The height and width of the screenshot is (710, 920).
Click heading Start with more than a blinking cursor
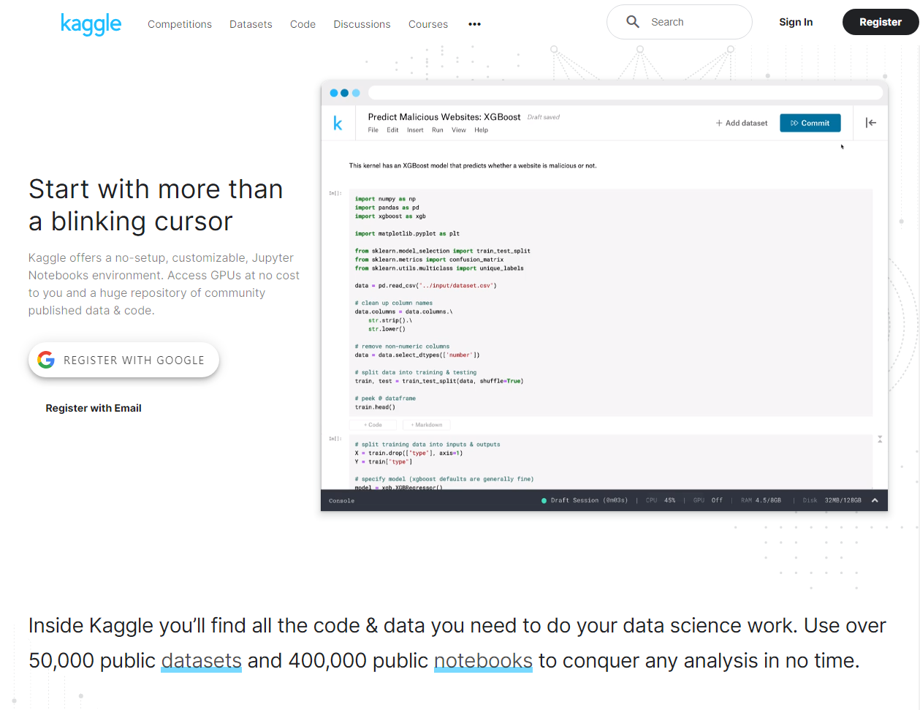(x=156, y=205)
